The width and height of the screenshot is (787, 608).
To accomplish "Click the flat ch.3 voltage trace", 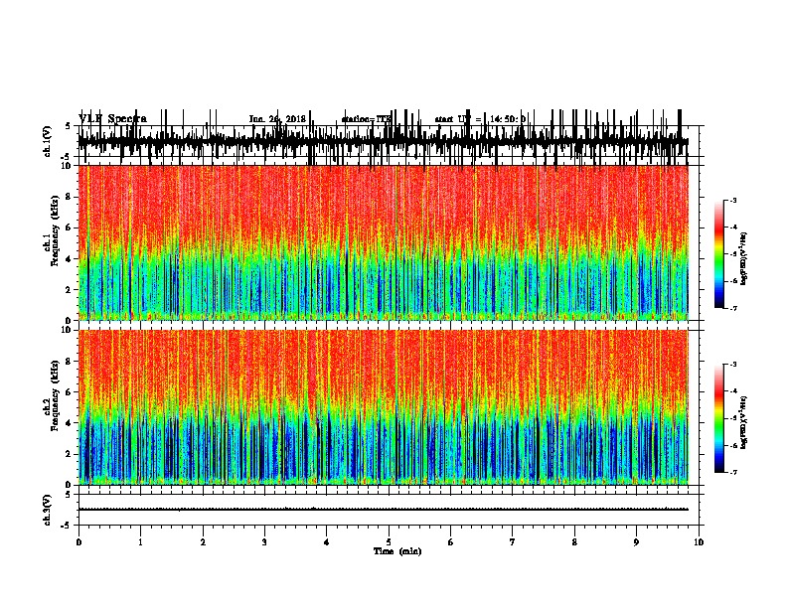I will click(384, 510).
